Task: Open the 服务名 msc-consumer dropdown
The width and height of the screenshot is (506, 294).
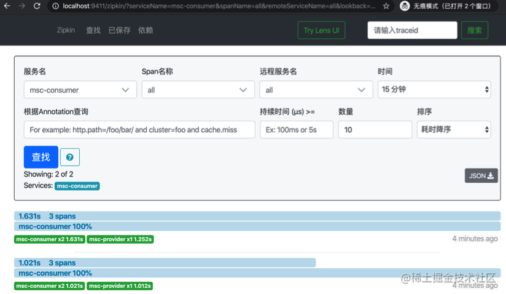Action: click(x=80, y=90)
